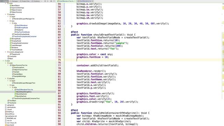Open TextFieldNode file in tree
The image size is (224, 126).
(x=16, y=50)
